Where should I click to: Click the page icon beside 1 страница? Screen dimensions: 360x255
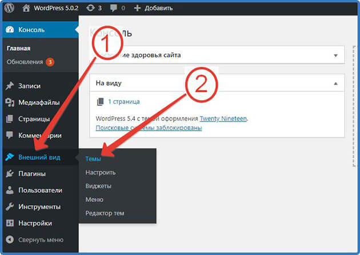click(x=101, y=102)
